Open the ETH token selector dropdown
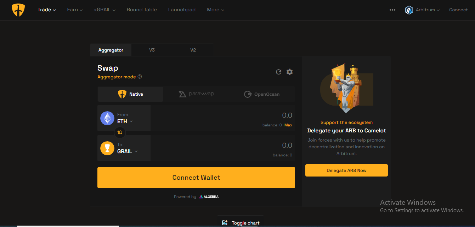475x227 pixels. [x=125, y=121]
